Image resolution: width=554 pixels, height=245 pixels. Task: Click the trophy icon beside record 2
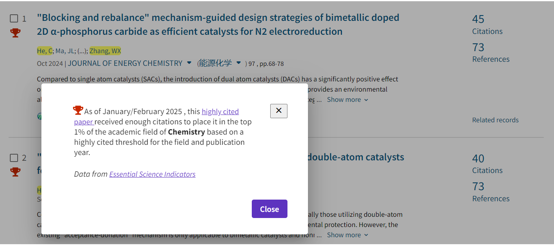click(x=15, y=172)
